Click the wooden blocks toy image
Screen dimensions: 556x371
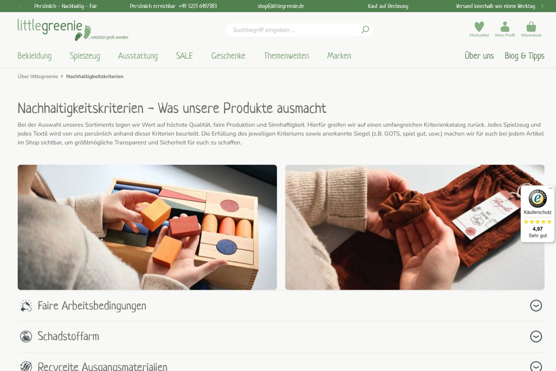pyautogui.click(x=147, y=227)
